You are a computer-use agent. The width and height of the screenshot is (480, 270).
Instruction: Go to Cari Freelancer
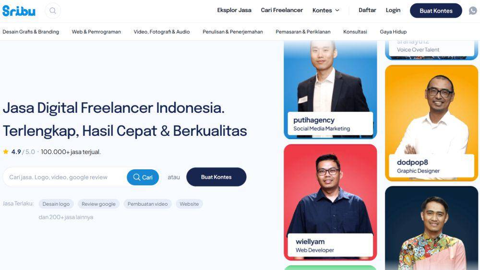coord(282,10)
